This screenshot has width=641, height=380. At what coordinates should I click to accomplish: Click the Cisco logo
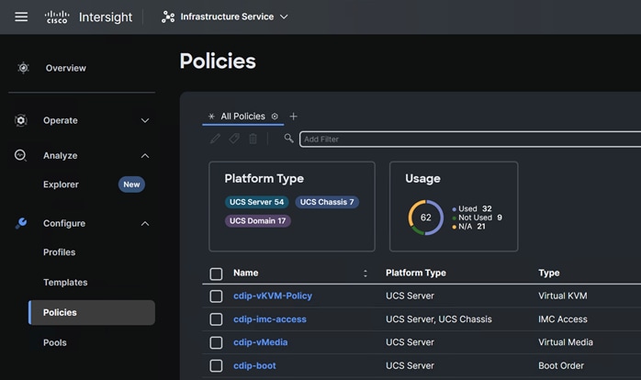point(57,17)
